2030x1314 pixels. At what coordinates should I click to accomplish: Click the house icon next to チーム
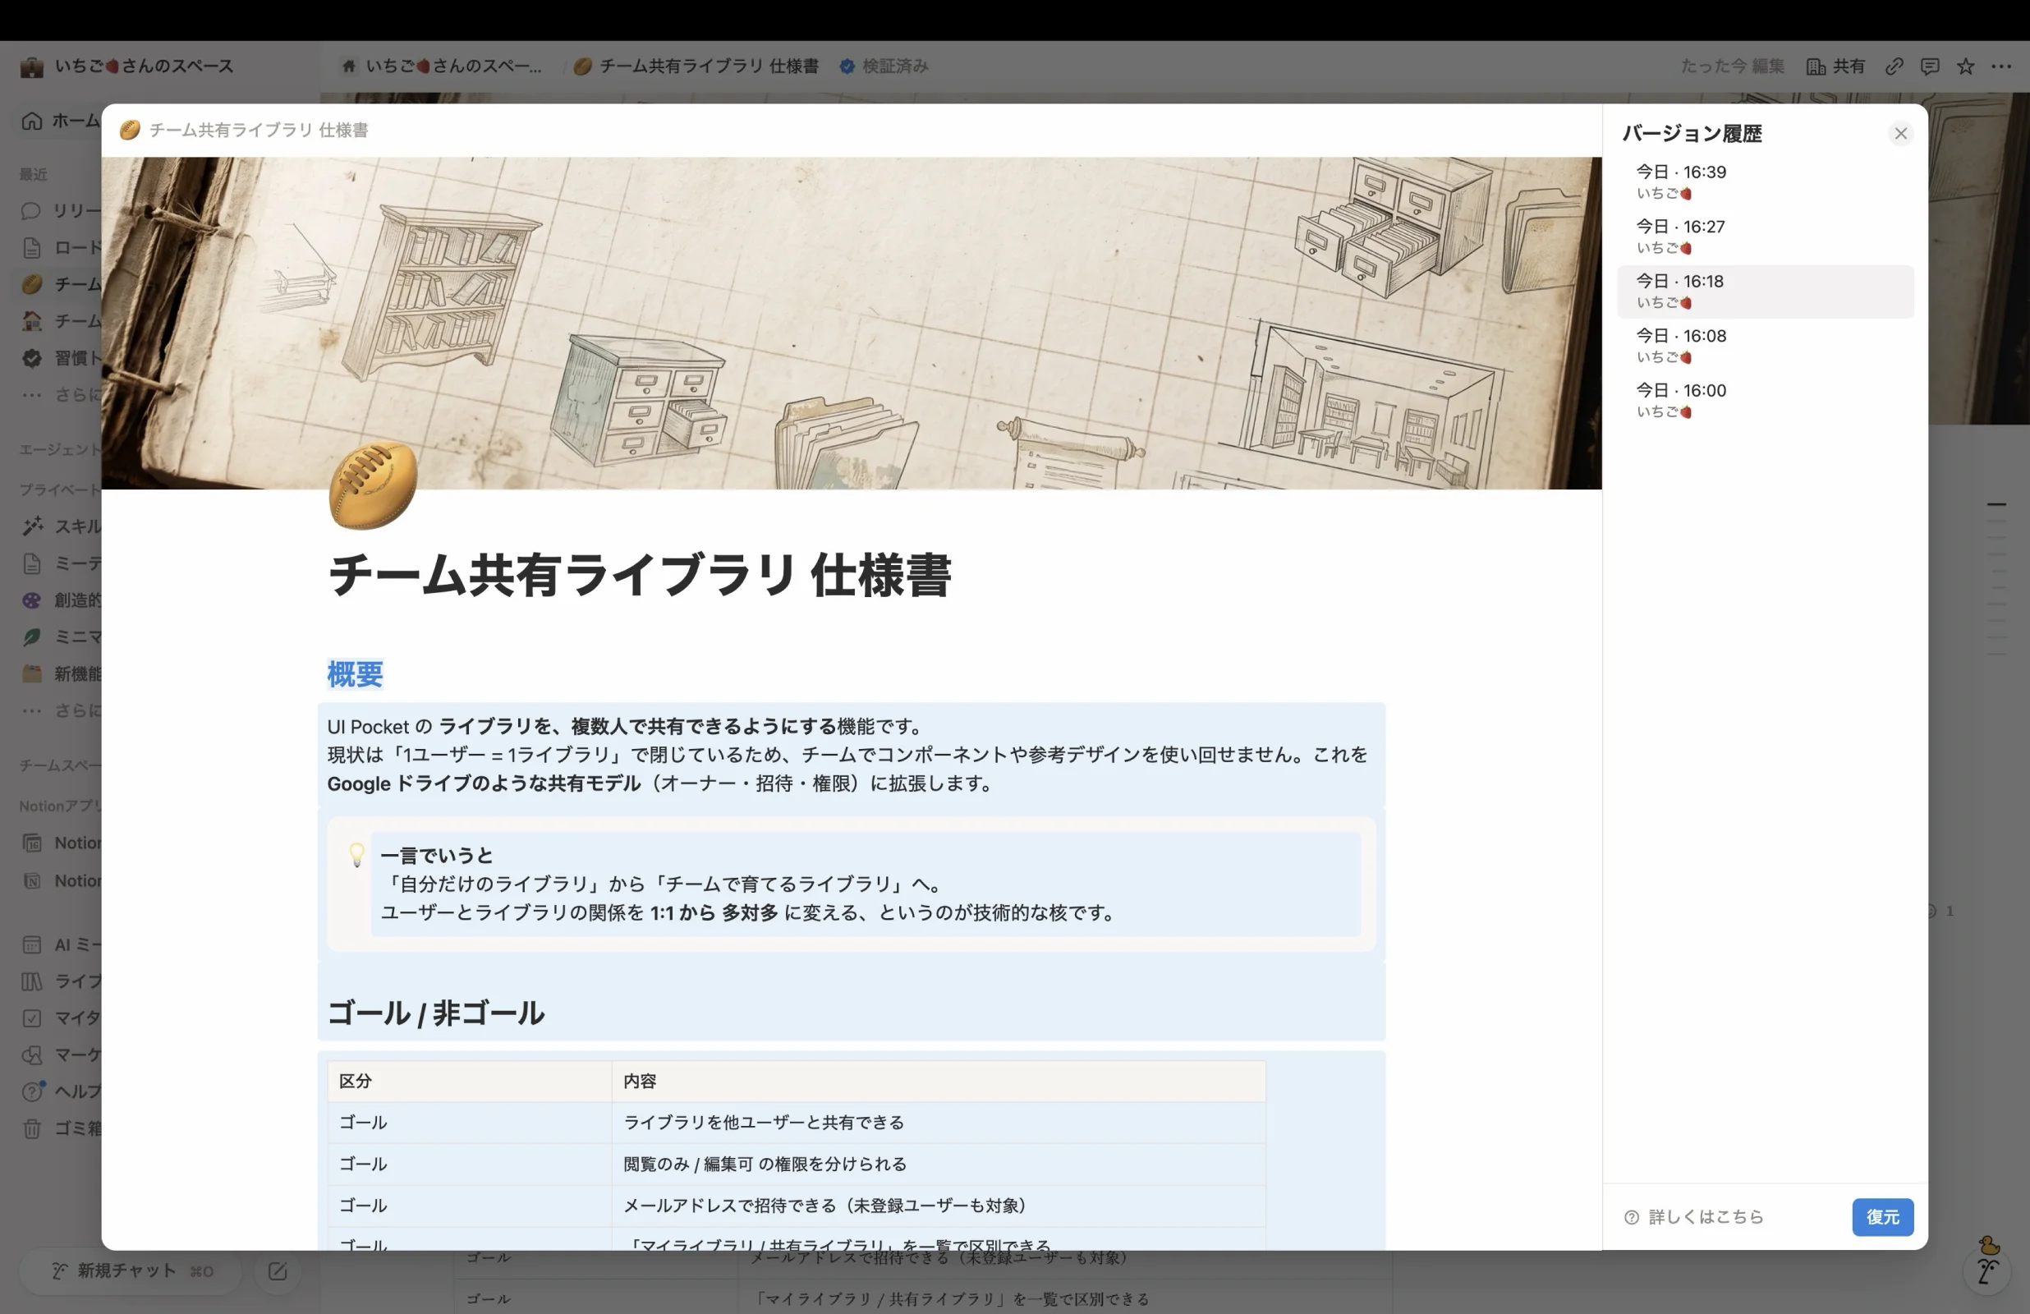coord(31,321)
